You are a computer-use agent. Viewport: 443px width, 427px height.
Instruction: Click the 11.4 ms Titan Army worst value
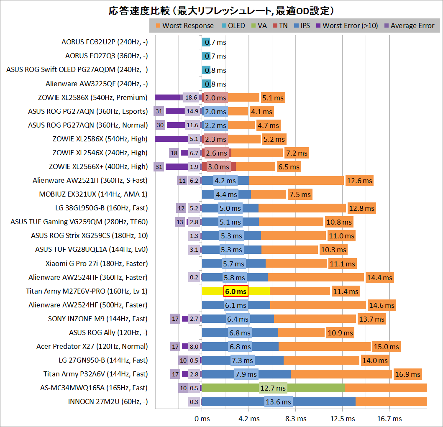pyautogui.click(x=346, y=291)
